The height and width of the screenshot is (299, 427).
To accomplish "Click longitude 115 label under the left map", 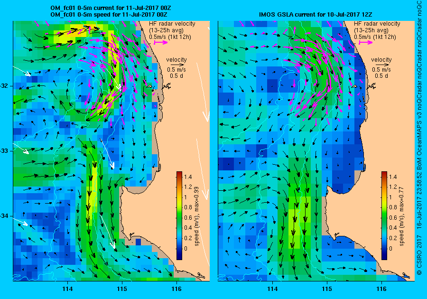I will 122,289.
